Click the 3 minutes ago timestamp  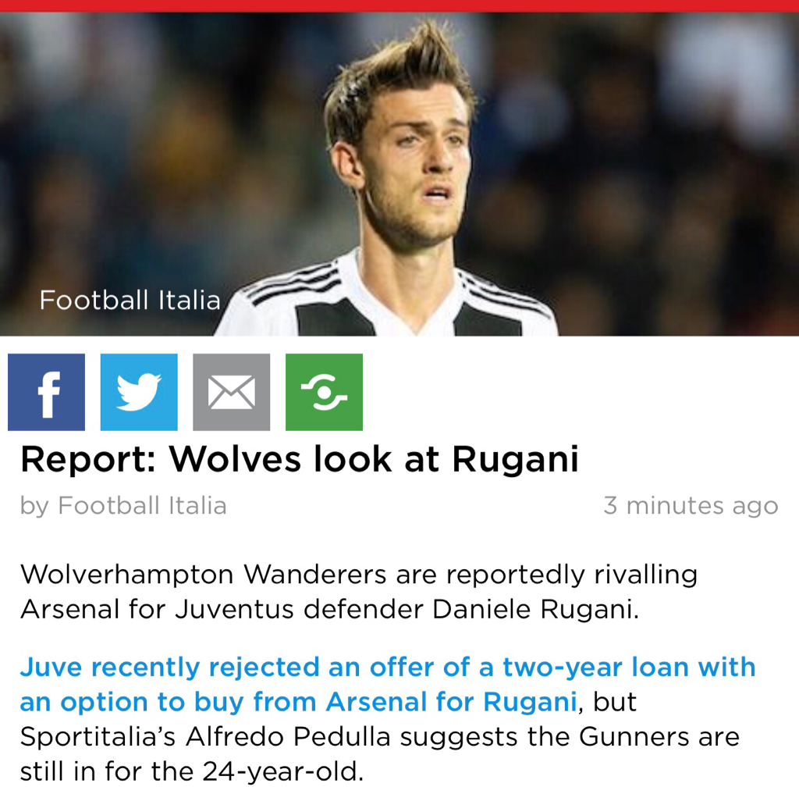691,506
